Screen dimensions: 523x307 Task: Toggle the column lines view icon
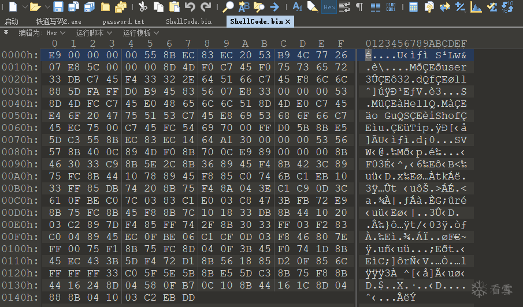376,7
